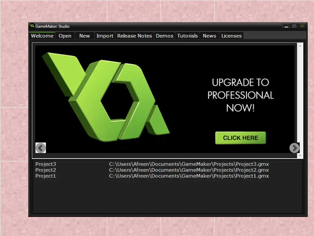The image size is (314, 236).
Task: Open the Import tab
Action: [105, 36]
